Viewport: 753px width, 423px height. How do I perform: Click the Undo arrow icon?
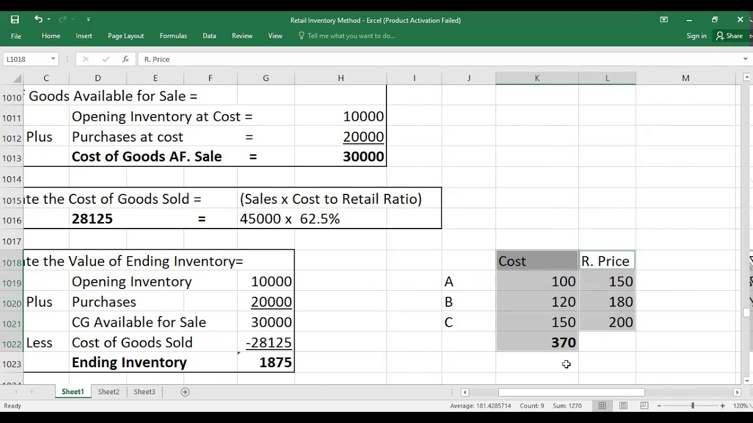[38, 19]
